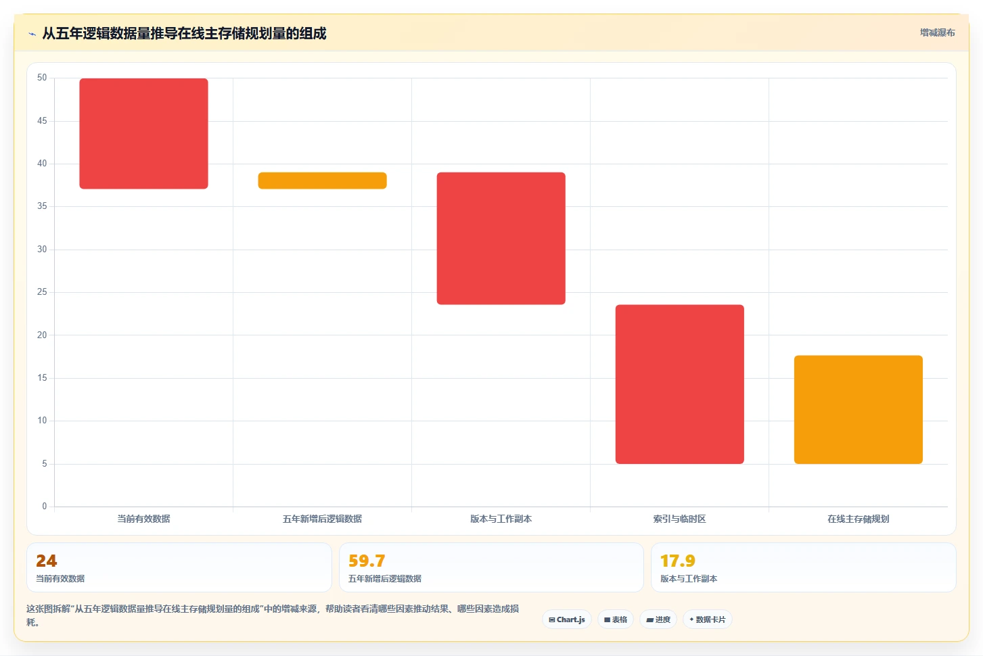Click the lightning icon beside the chart title
Image resolution: width=983 pixels, height=656 pixels.
32,34
